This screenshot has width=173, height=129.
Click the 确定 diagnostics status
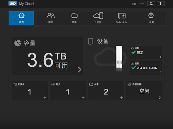(140, 53)
